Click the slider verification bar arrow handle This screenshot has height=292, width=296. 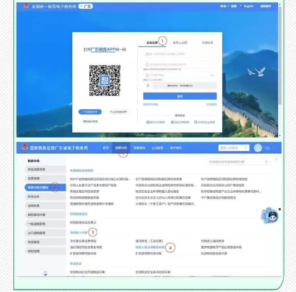pyautogui.click(x=148, y=86)
